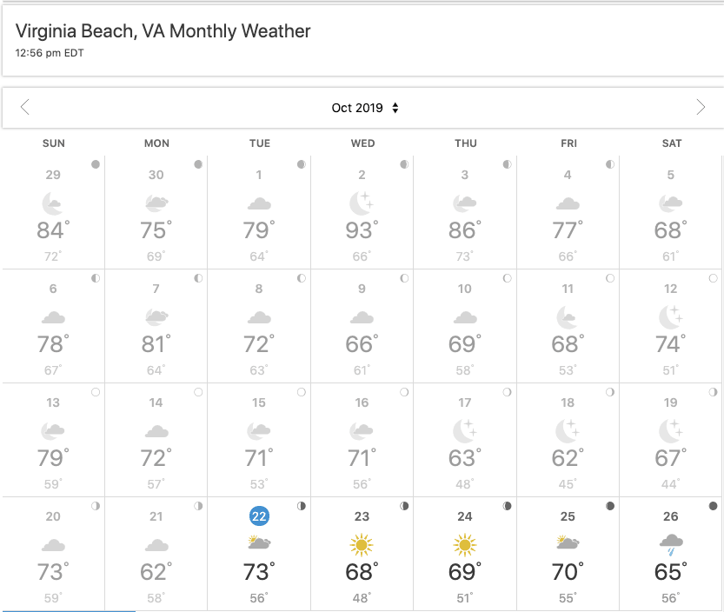
Task: Click the rain cloud icon on October 26
Action: point(671,544)
